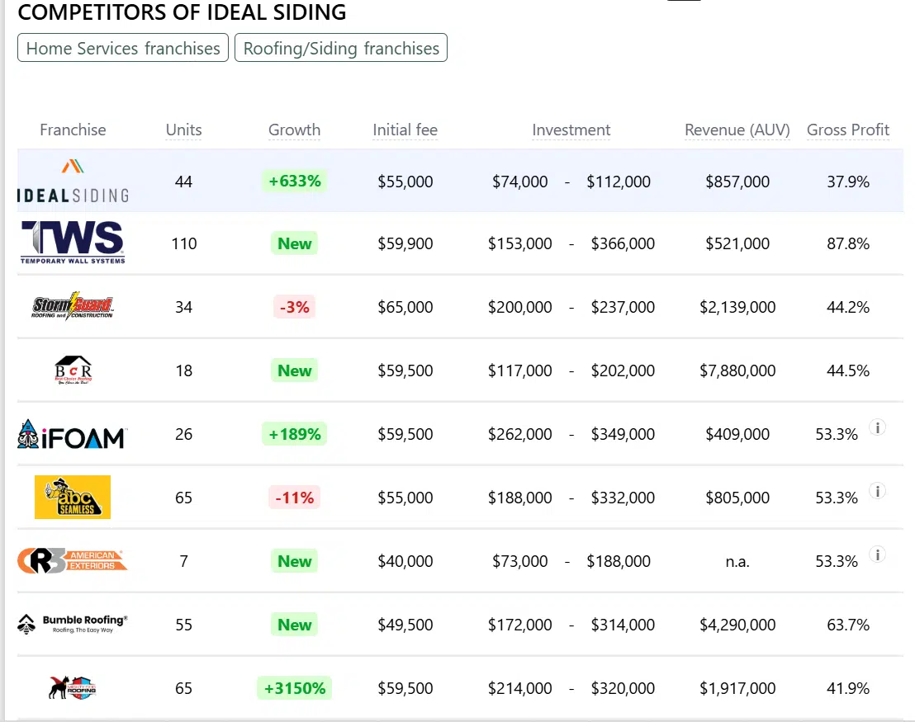Click the Ideal Siding logo
915x722 pixels.
(x=73, y=182)
